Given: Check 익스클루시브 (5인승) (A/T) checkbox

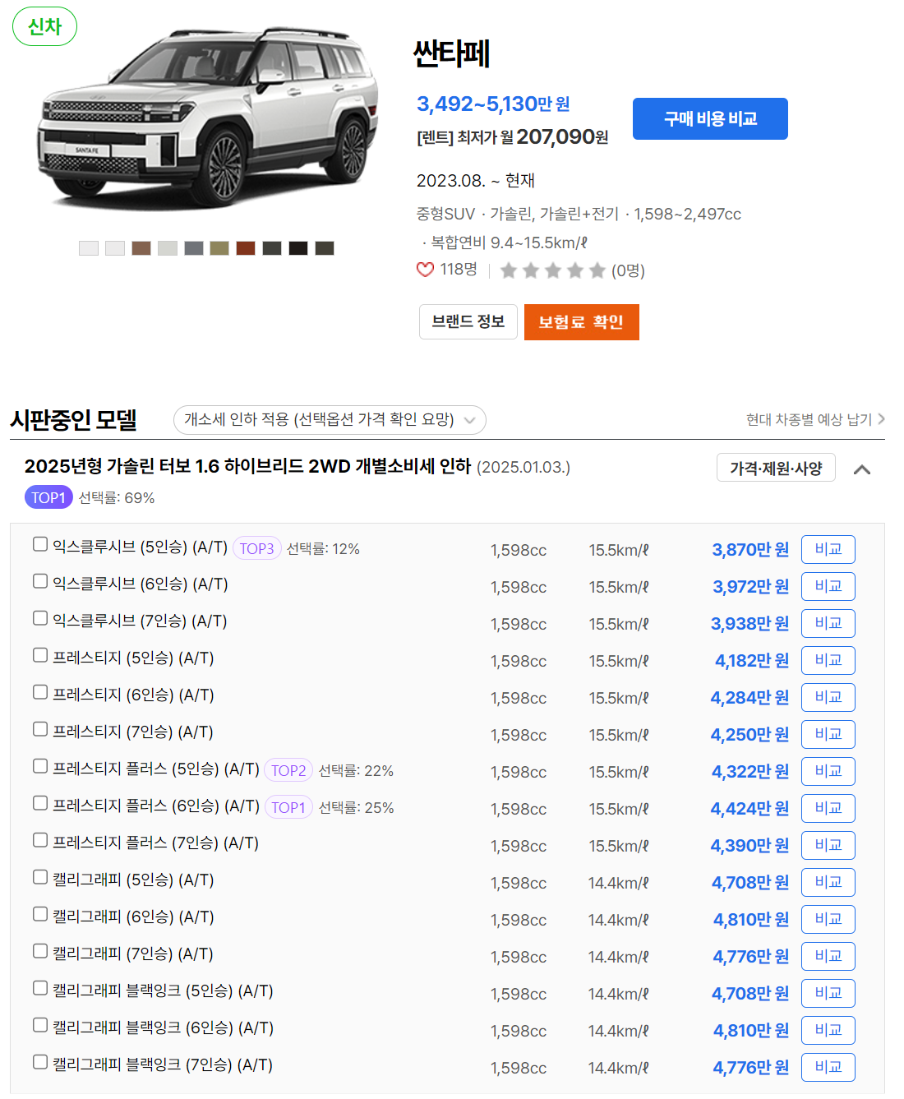Looking at the screenshot, I should coord(40,544).
